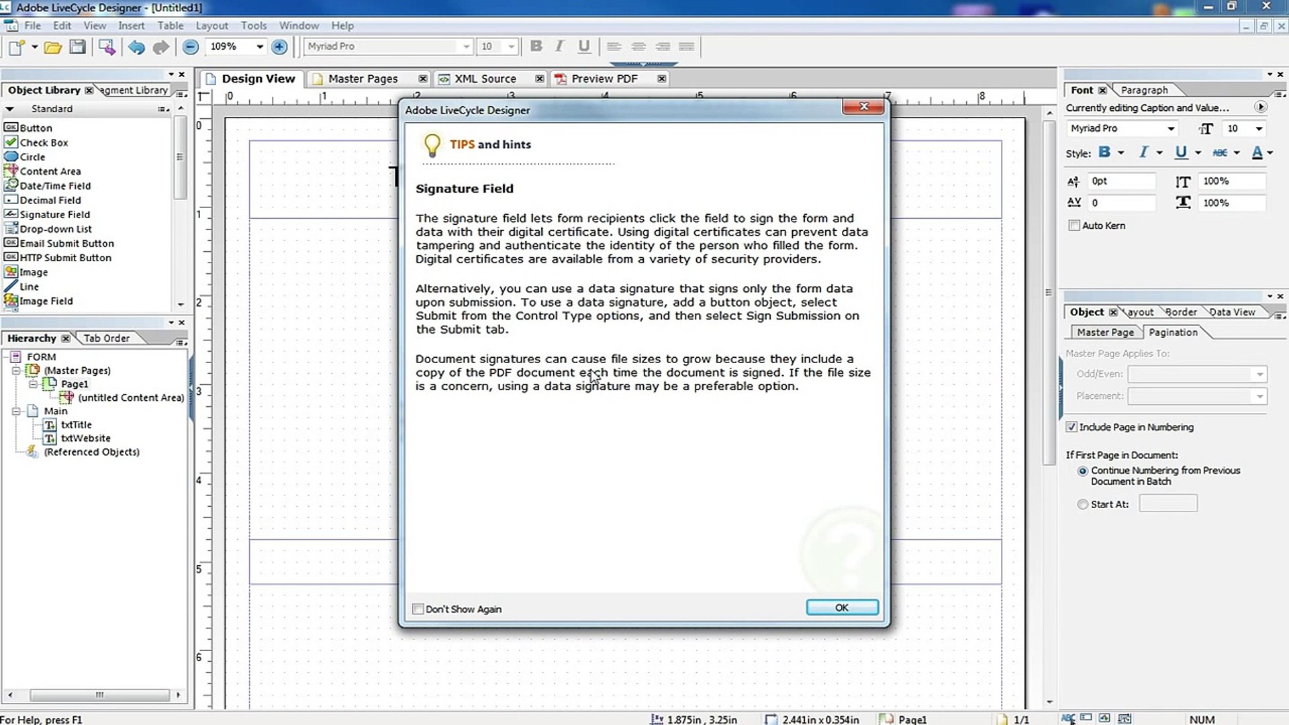Select the Pagination tab in Object palette
The height and width of the screenshot is (725, 1289).
(1173, 332)
